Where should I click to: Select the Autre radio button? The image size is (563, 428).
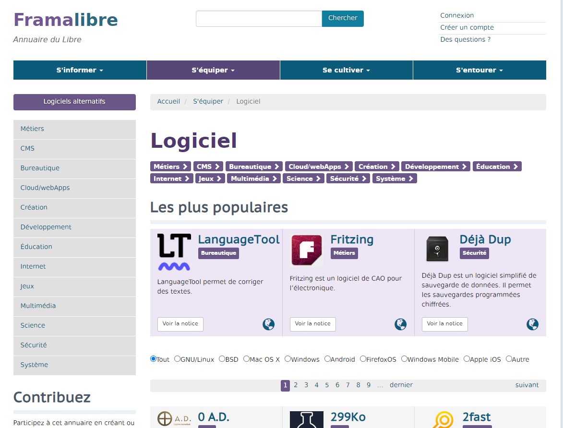[509, 359]
